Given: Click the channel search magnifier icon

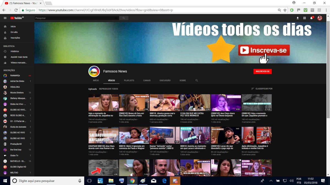Looking at the screenshot, I should (197, 81).
